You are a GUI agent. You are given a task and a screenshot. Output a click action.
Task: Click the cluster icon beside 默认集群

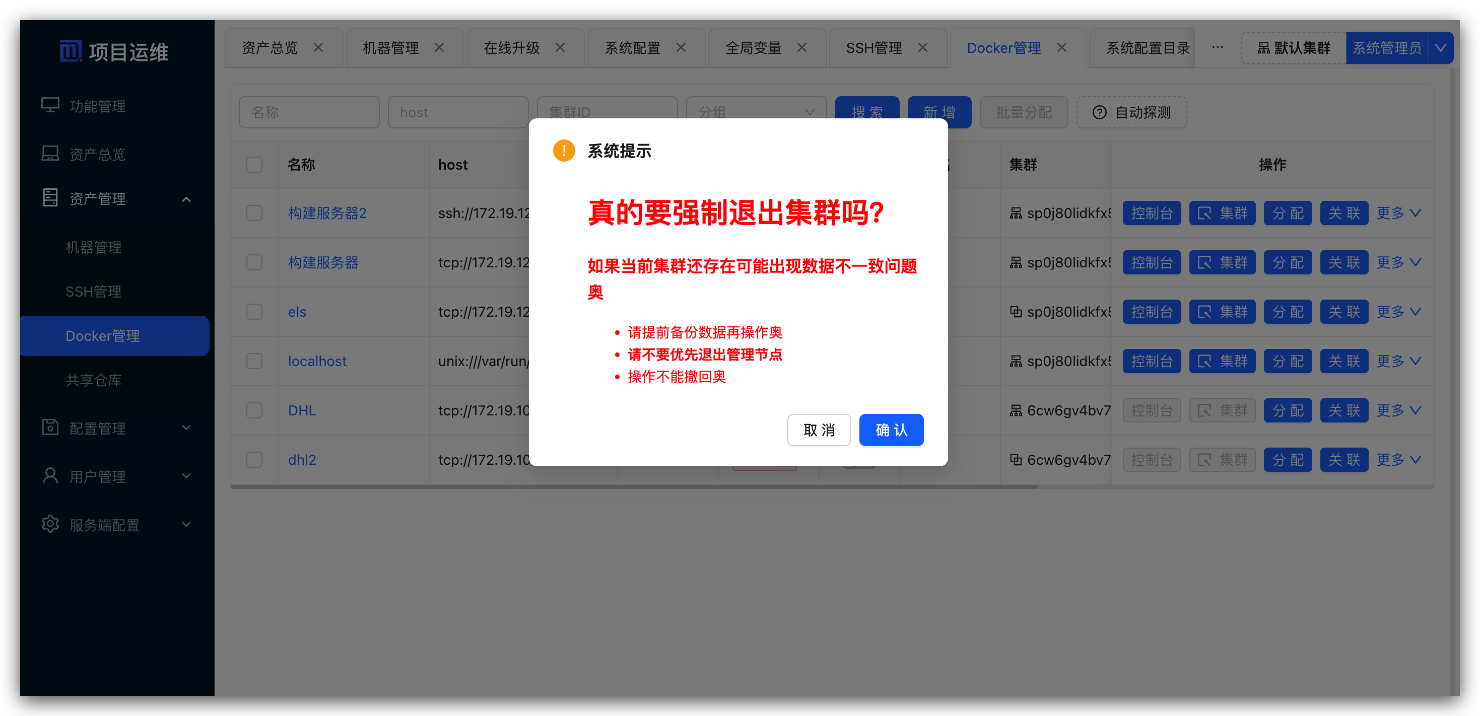pyautogui.click(x=1263, y=48)
